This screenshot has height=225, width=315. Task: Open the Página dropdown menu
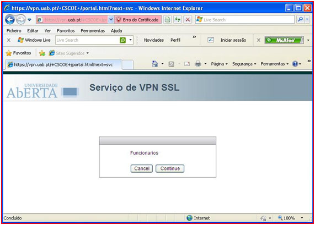tap(219, 64)
